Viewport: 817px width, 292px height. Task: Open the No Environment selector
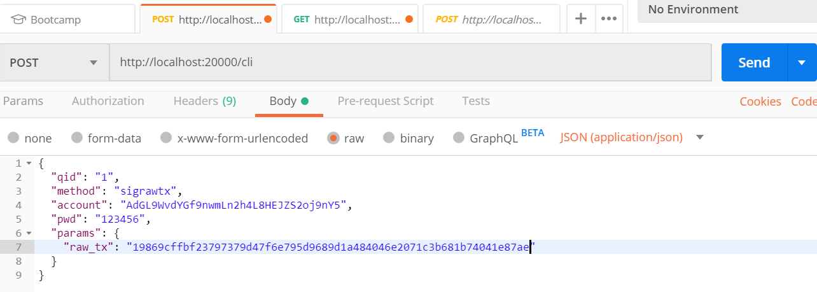pos(725,10)
